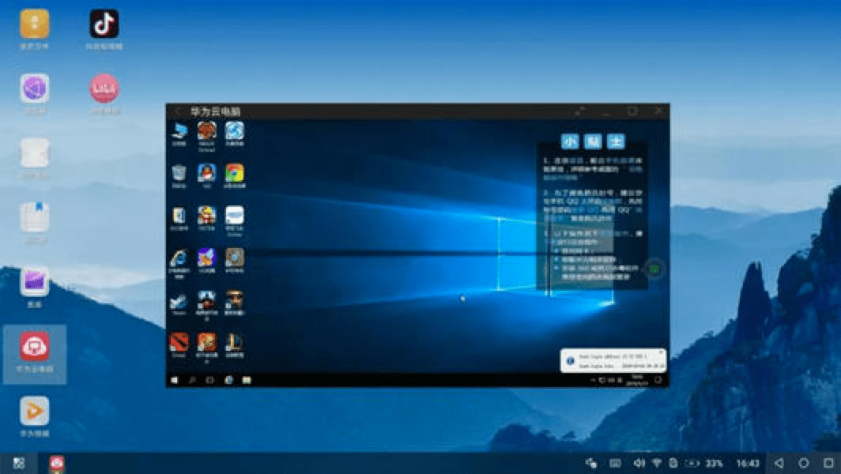Open the Huawei Video desktop icon
The height and width of the screenshot is (474, 841).
[35, 412]
